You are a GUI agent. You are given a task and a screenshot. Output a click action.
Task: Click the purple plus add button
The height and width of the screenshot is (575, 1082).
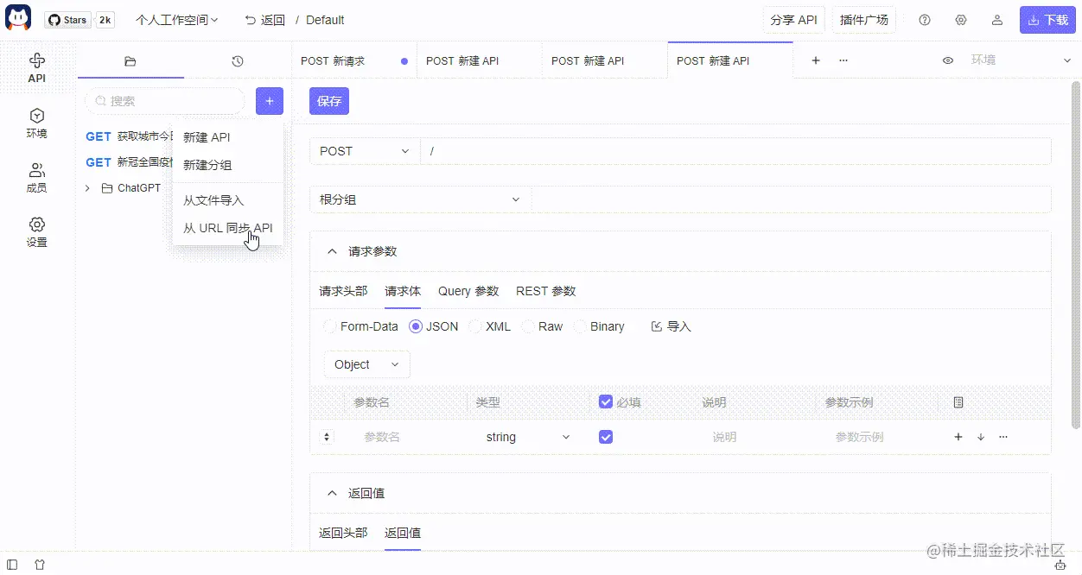click(x=270, y=101)
